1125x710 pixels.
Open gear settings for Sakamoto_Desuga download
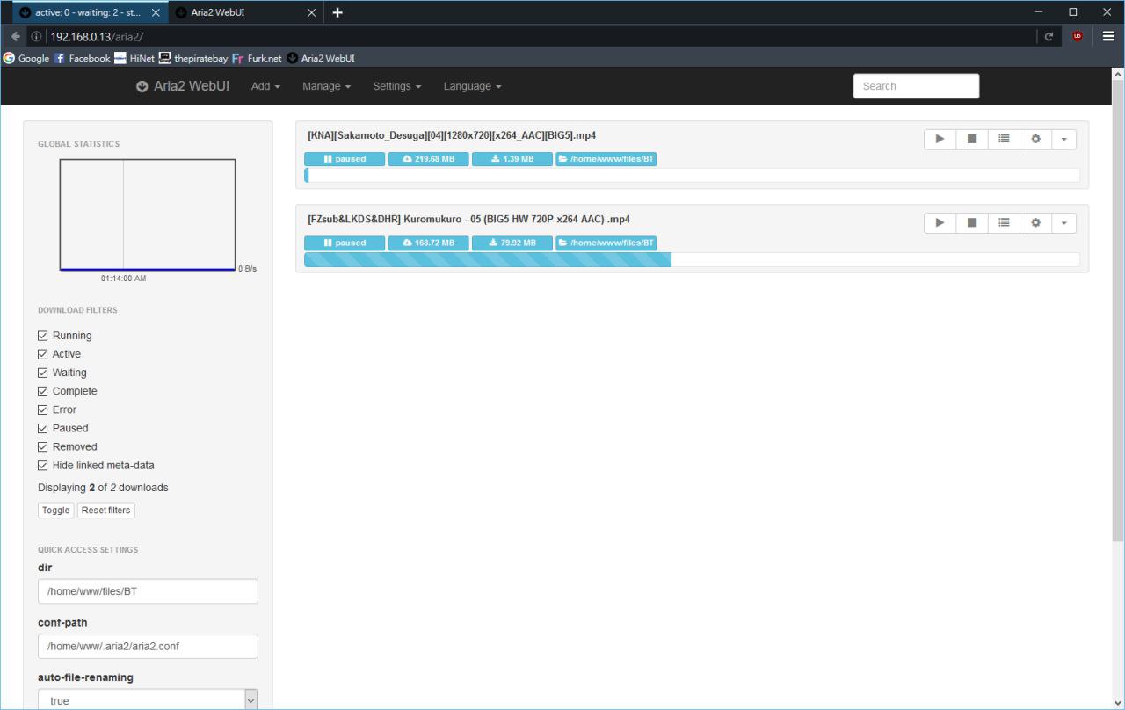(x=1035, y=139)
